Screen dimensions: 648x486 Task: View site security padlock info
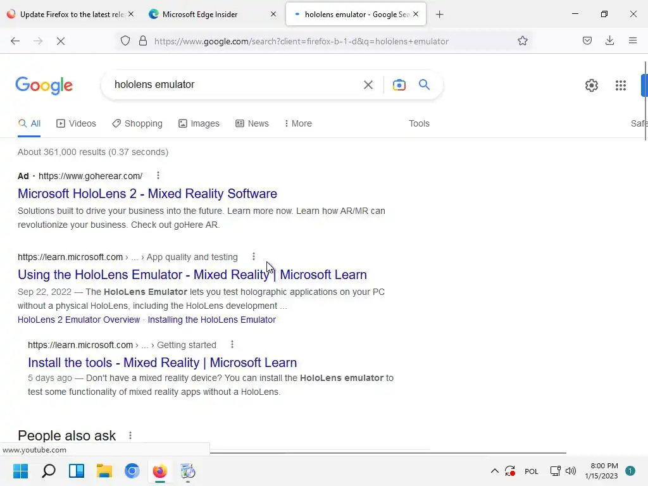143,41
